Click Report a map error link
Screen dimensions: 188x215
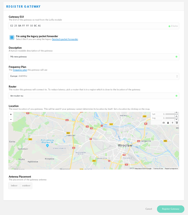[171, 169]
